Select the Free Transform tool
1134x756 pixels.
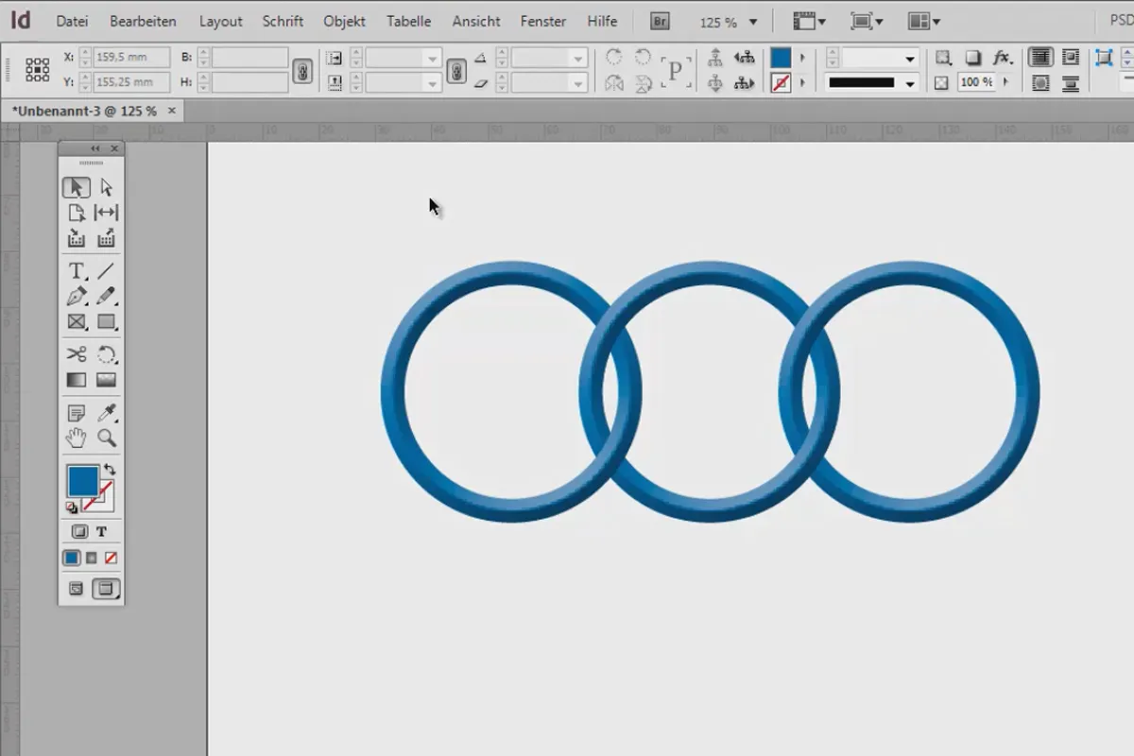pos(106,354)
